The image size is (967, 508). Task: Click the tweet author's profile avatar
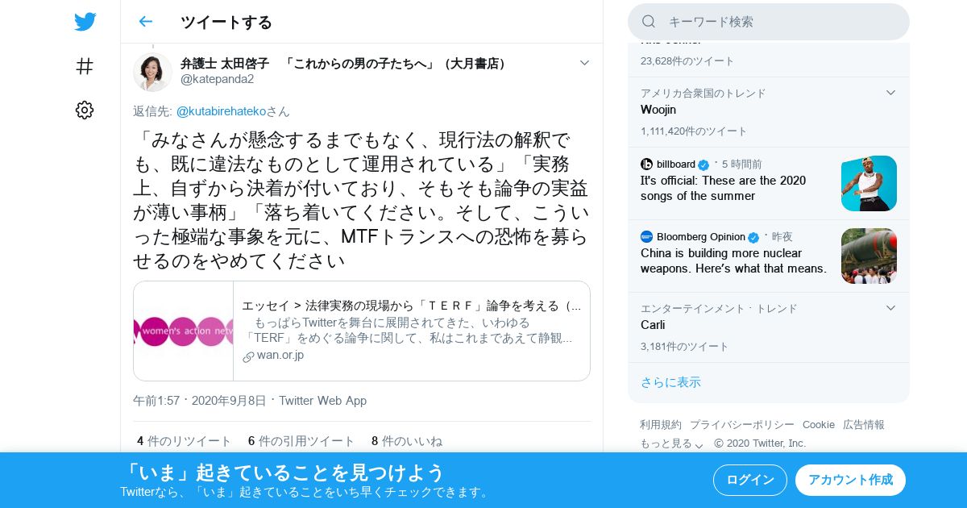[x=152, y=72]
